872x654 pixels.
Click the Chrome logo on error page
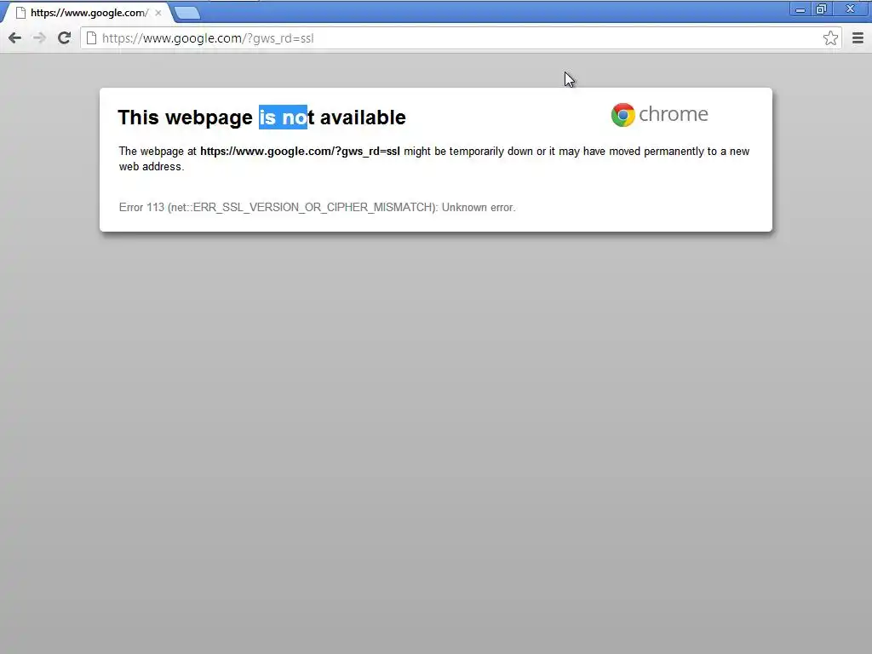tap(622, 115)
